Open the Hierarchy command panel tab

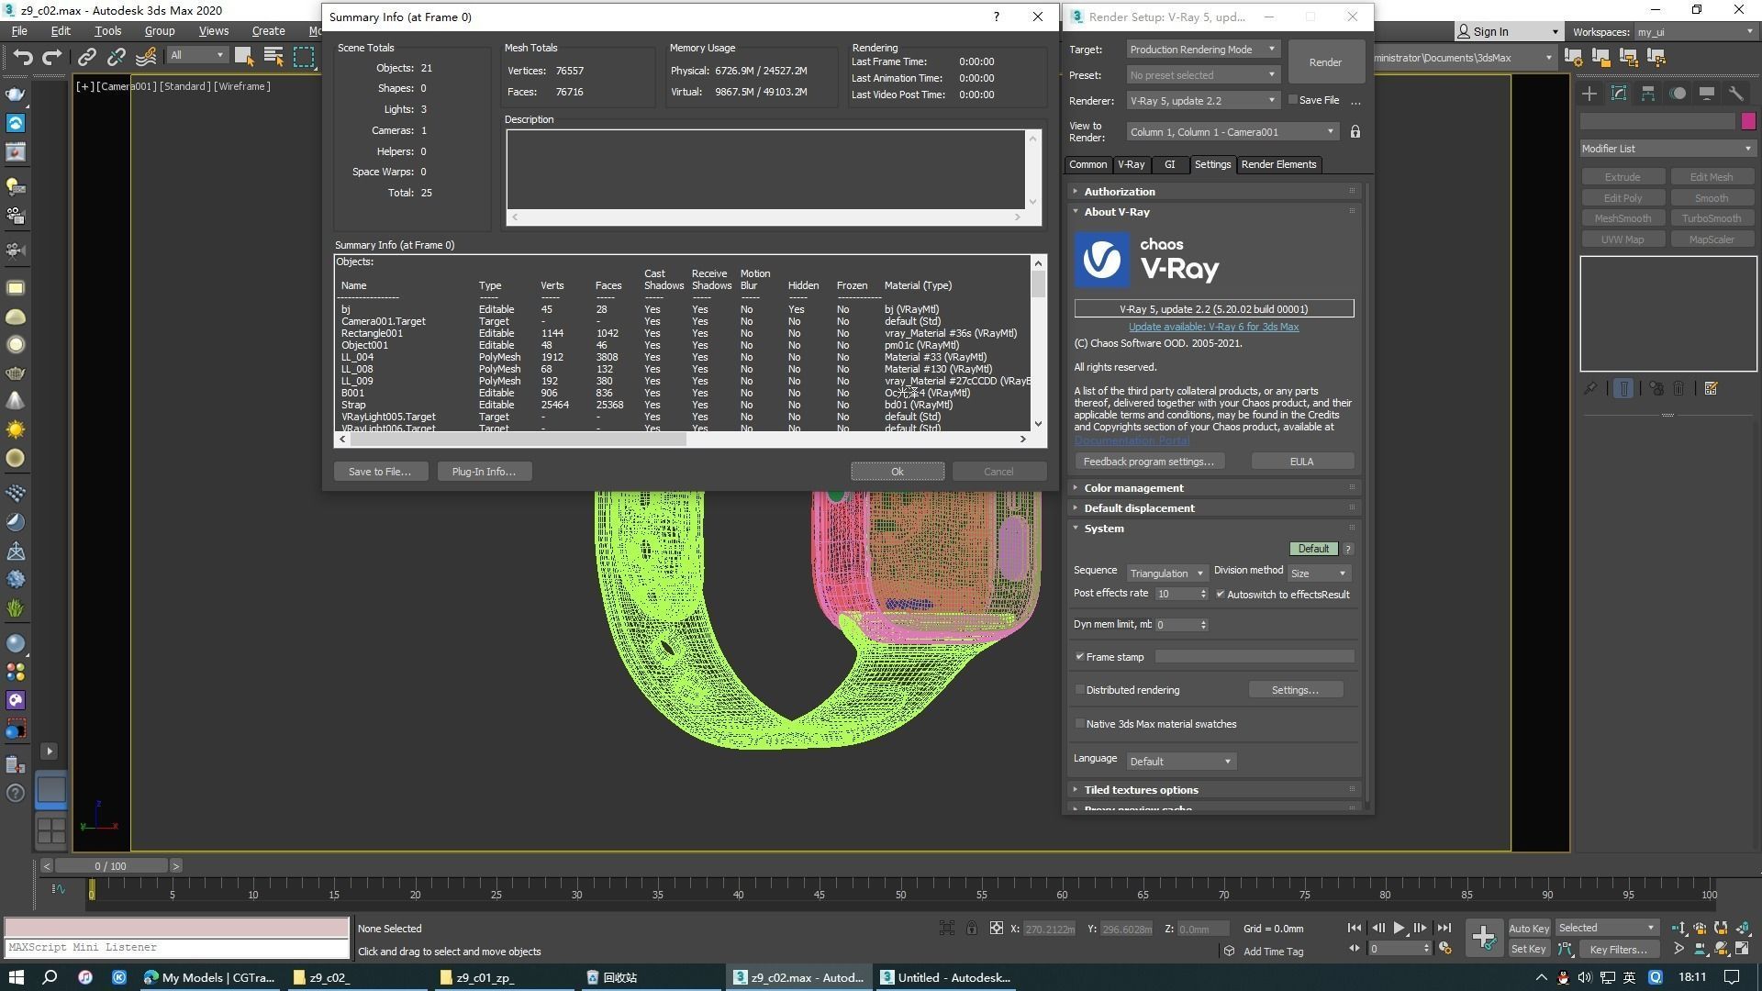[1648, 94]
